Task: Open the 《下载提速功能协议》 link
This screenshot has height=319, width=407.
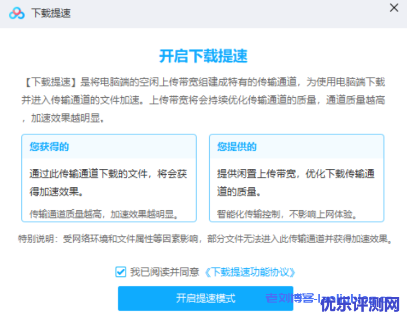Action: coord(250,272)
